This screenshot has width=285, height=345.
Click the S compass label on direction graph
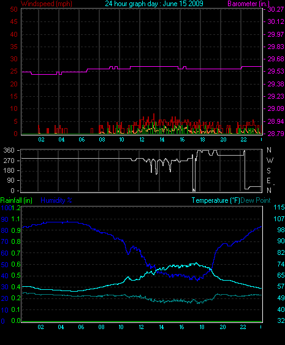268,171
